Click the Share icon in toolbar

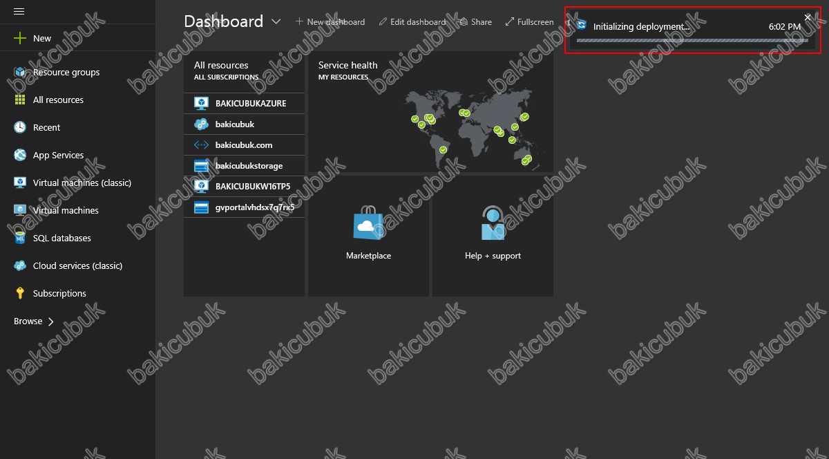point(464,22)
